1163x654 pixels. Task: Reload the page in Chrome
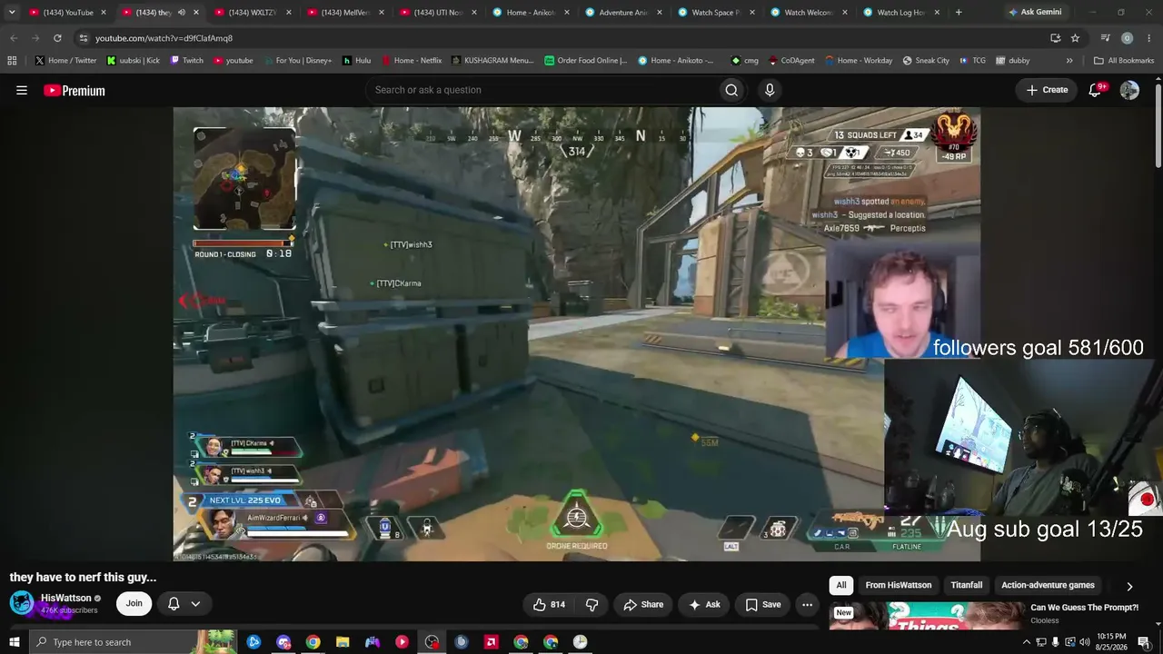click(57, 38)
